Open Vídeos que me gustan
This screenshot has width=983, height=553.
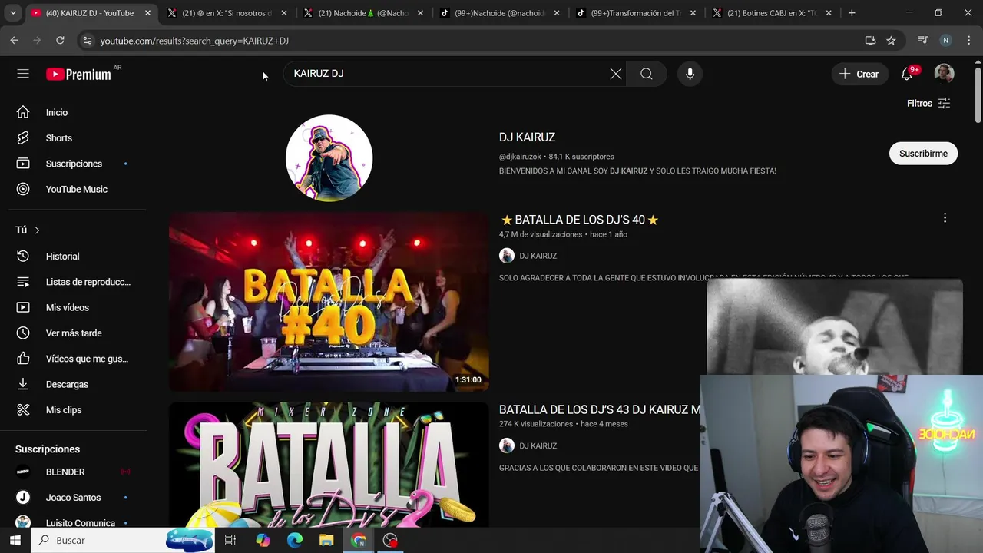(x=77, y=359)
